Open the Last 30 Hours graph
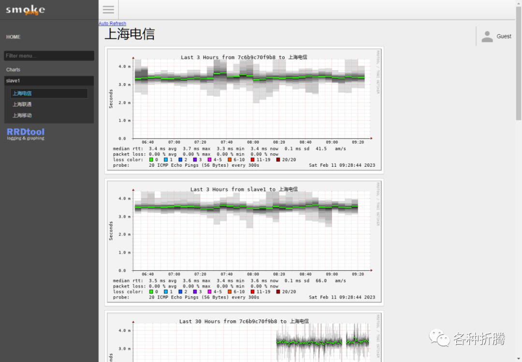Screen dimensions: 522x362 pyautogui.click(x=245, y=337)
